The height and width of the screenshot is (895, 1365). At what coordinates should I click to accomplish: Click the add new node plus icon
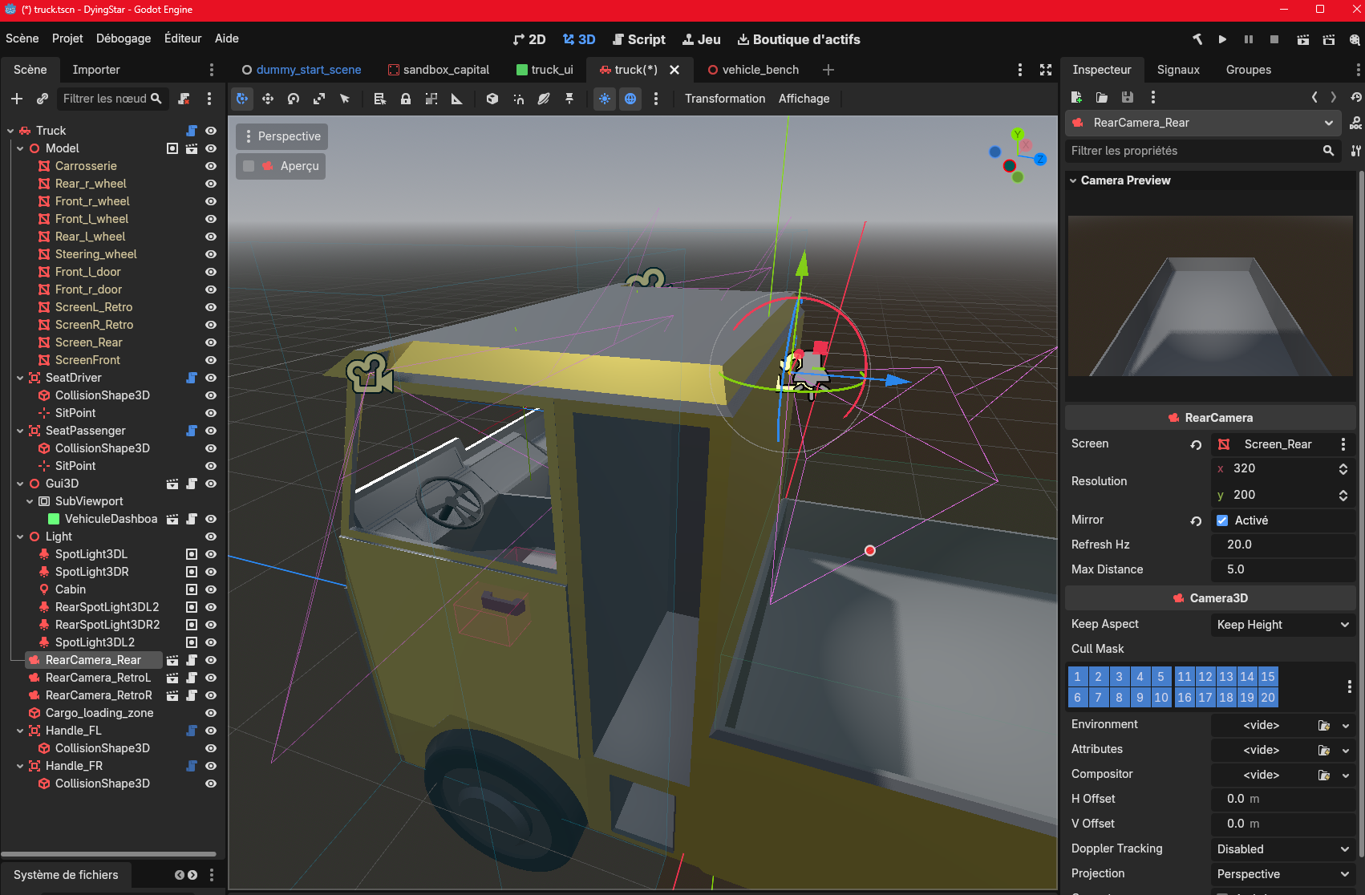click(17, 99)
